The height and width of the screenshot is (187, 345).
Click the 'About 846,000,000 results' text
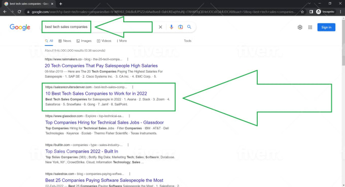(x=75, y=51)
